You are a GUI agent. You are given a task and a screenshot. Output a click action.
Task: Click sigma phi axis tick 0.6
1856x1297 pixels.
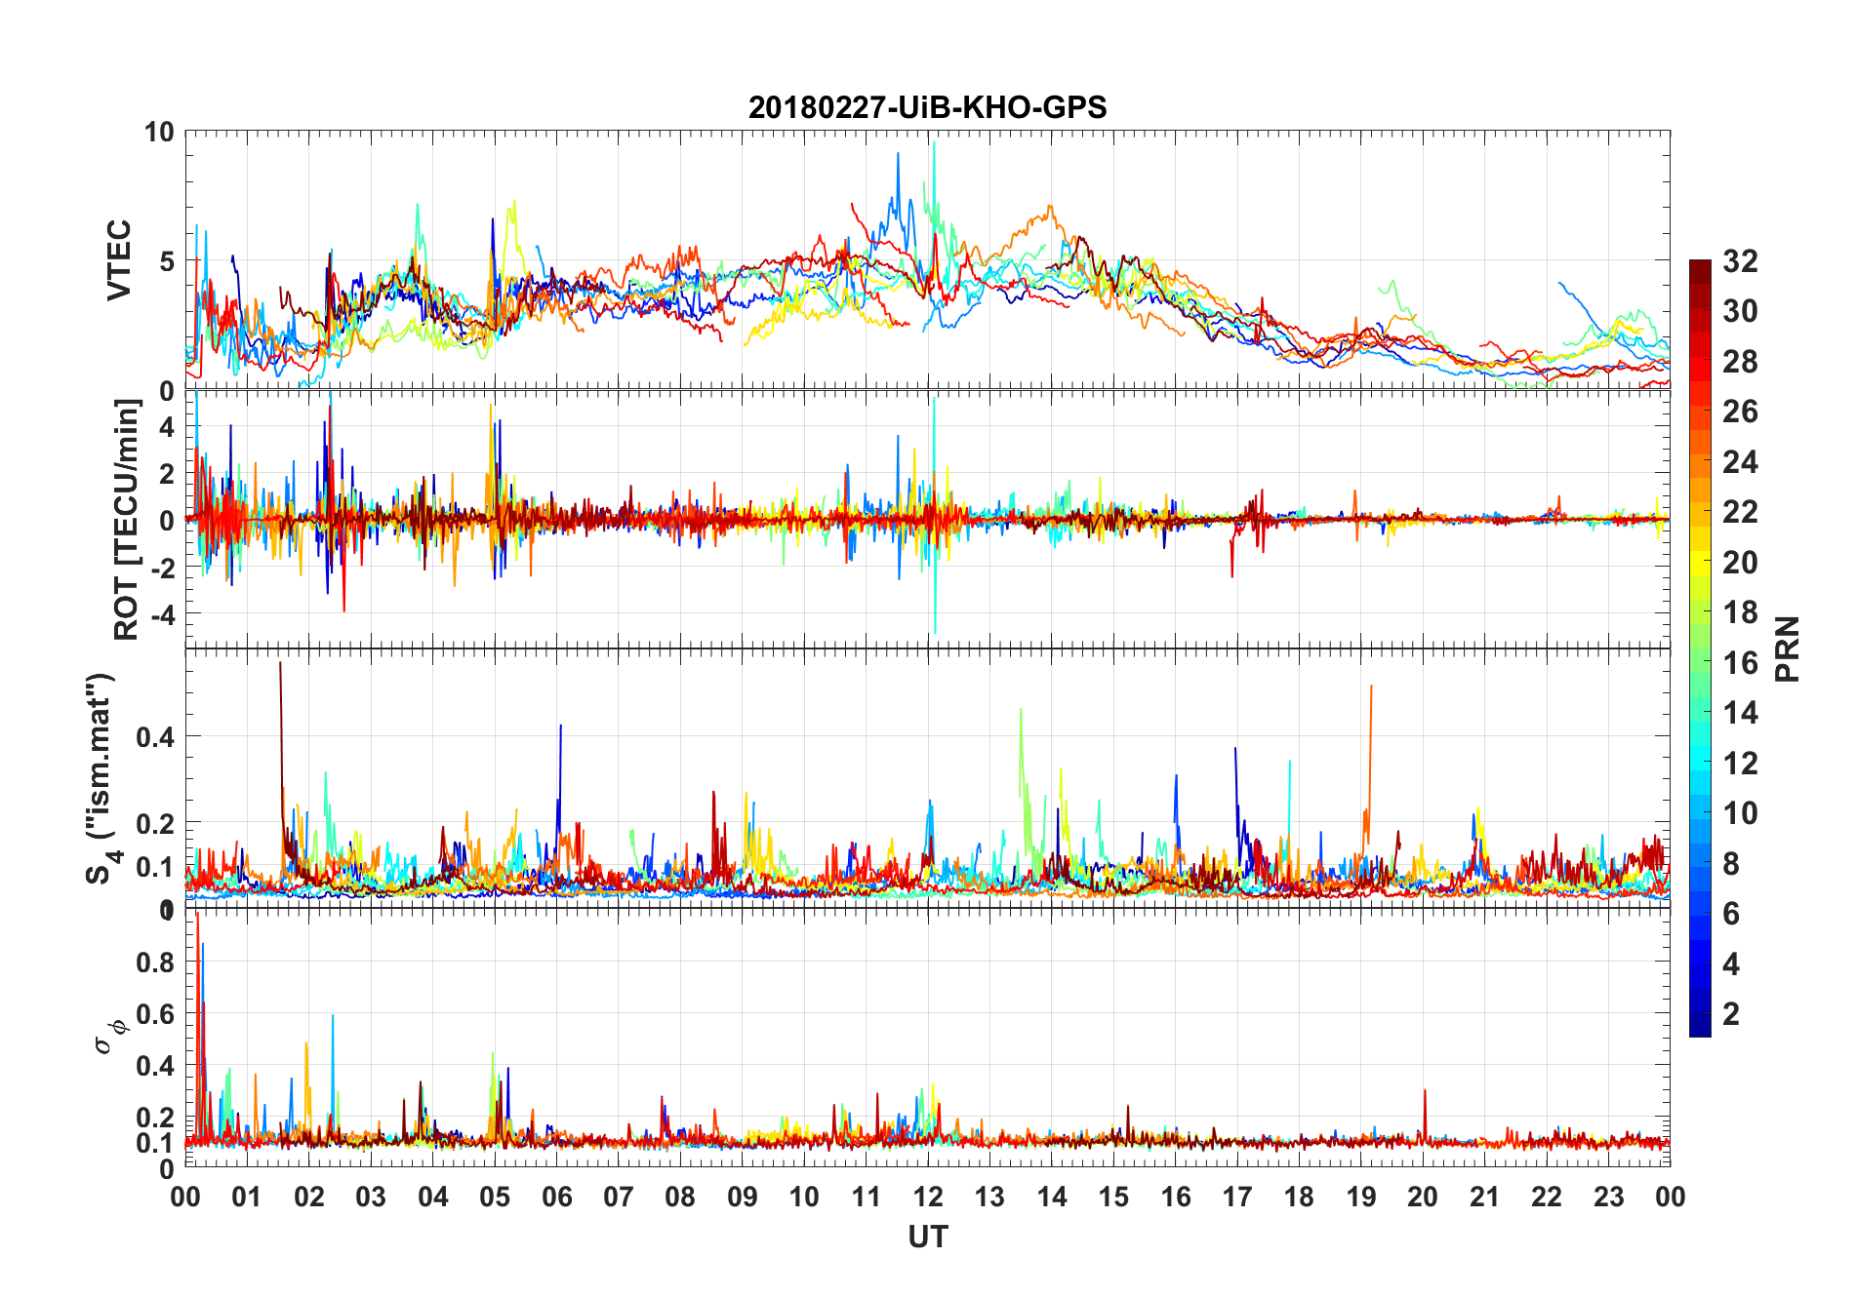[x=156, y=1013]
